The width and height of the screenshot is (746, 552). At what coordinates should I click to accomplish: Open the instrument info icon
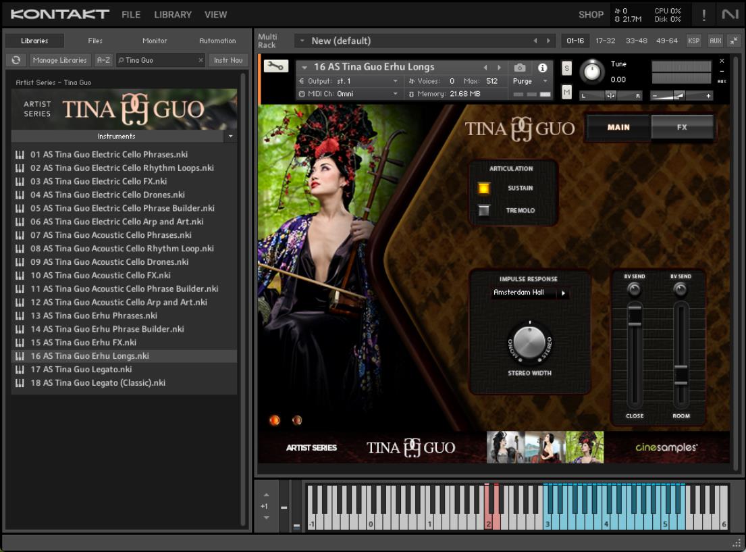pos(542,68)
